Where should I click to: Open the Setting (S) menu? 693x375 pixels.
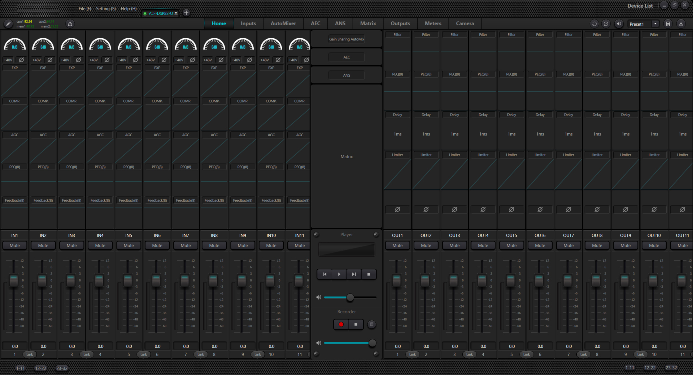pos(106,9)
